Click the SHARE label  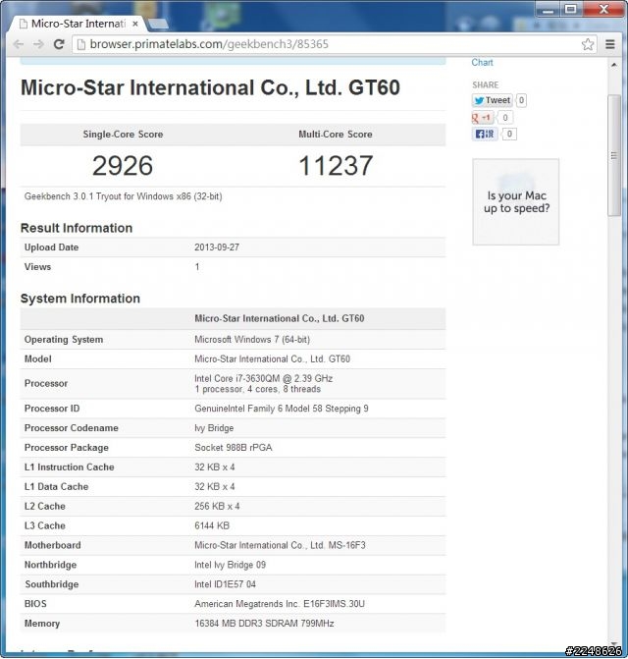486,84
